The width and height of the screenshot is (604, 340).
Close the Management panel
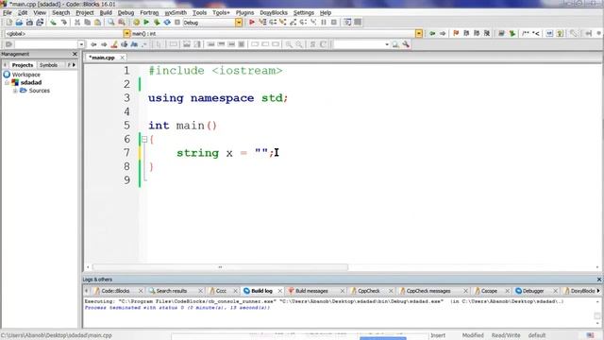pyautogui.click(x=75, y=54)
